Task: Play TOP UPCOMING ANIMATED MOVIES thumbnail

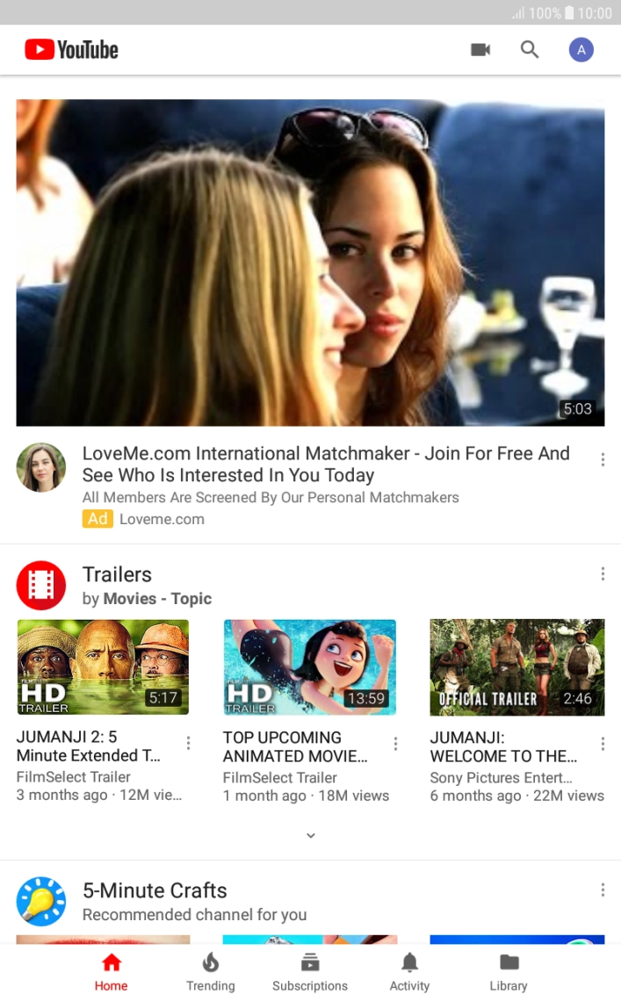Action: (x=310, y=667)
